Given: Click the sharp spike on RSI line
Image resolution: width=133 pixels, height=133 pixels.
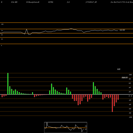Looking at the screenshot, I should [x=27, y=30].
